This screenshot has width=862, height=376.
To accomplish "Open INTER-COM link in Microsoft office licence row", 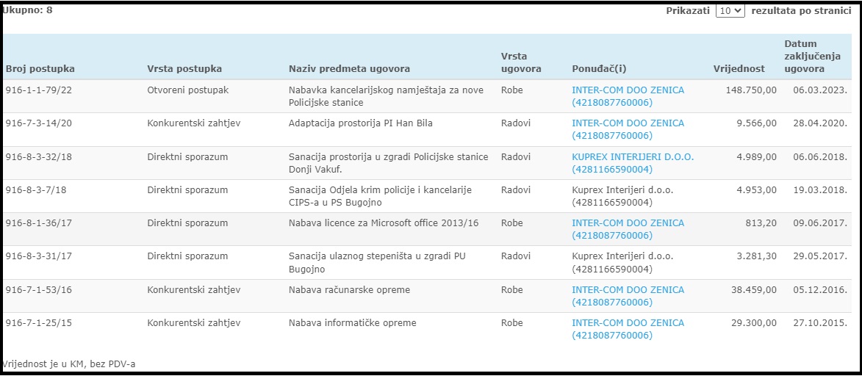I will 628,229.
